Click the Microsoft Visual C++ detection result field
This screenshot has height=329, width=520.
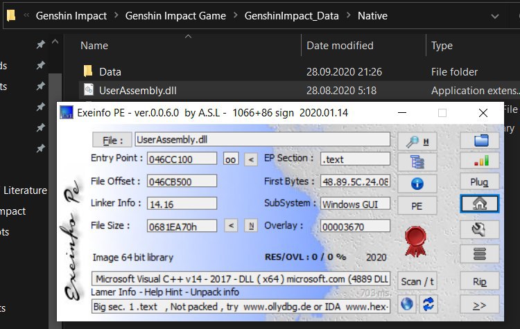point(241,278)
